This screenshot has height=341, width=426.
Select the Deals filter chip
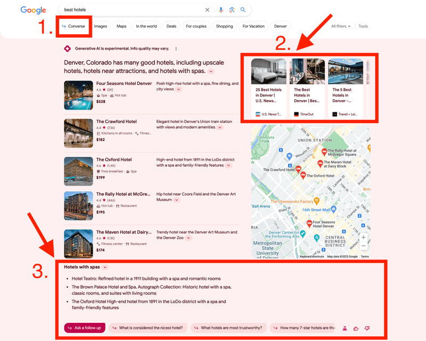pos(171,26)
